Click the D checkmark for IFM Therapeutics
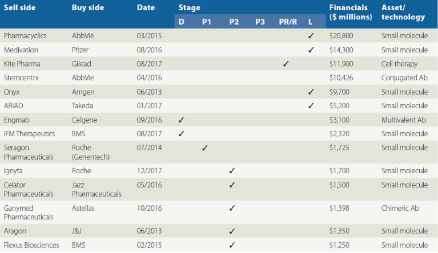Screen dimensions: 438x253 [181, 134]
